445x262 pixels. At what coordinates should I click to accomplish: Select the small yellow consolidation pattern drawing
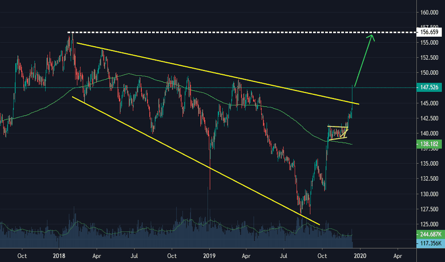click(338, 132)
